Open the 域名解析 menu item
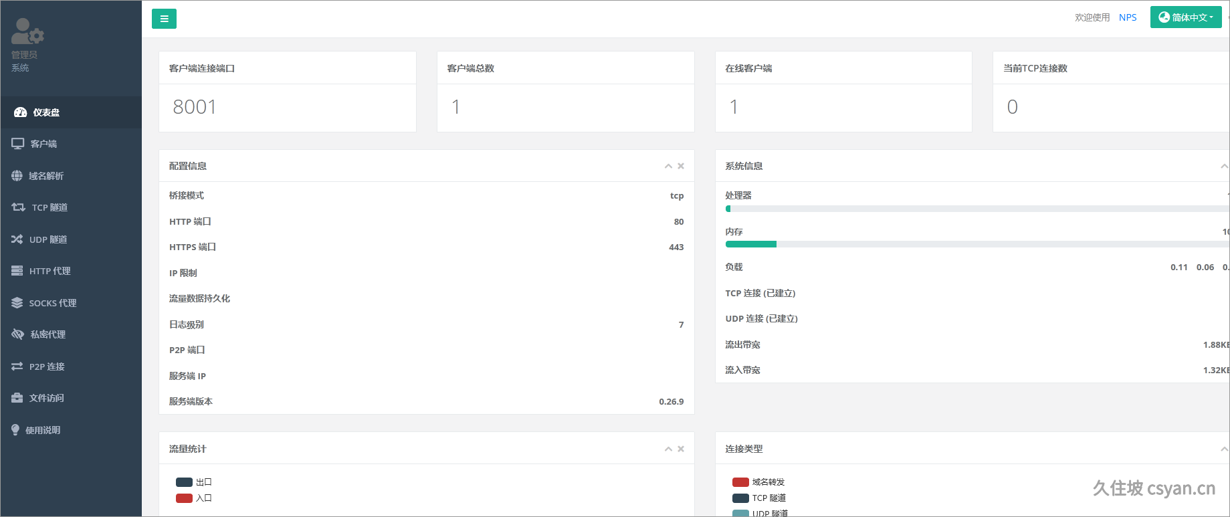The height and width of the screenshot is (517, 1230). (x=71, y=176)
